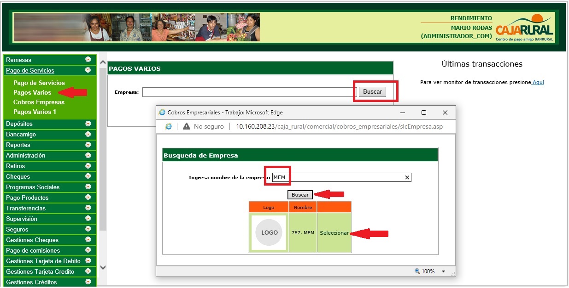
Task: Click the CAJA RURAL logo in header
Action: [x=524, y=28]
